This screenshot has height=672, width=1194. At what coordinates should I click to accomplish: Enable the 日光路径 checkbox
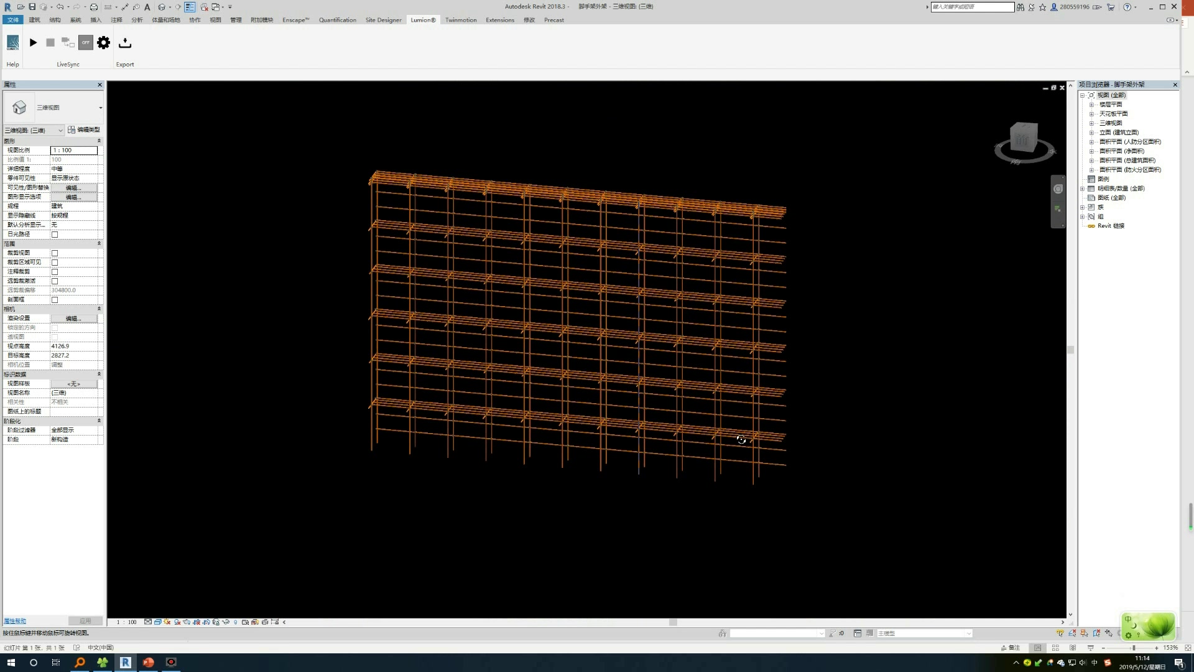pos(55,234)
